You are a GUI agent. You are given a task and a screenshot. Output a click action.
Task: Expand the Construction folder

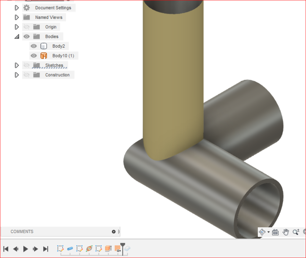17,74
